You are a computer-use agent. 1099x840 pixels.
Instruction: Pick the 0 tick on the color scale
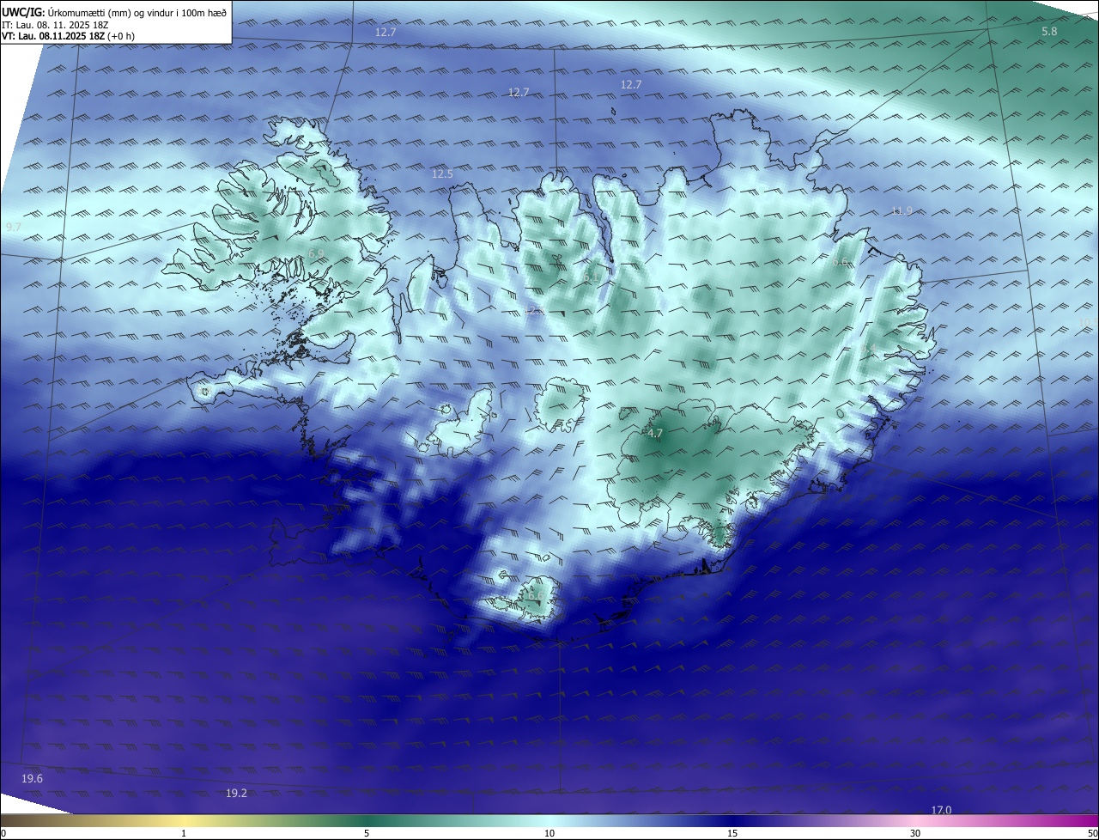pos(3,833)
